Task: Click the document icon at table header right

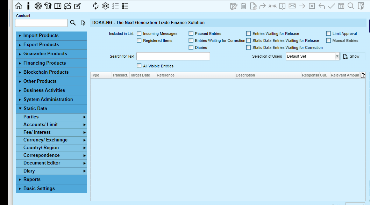Action: [x=363, y=75]
